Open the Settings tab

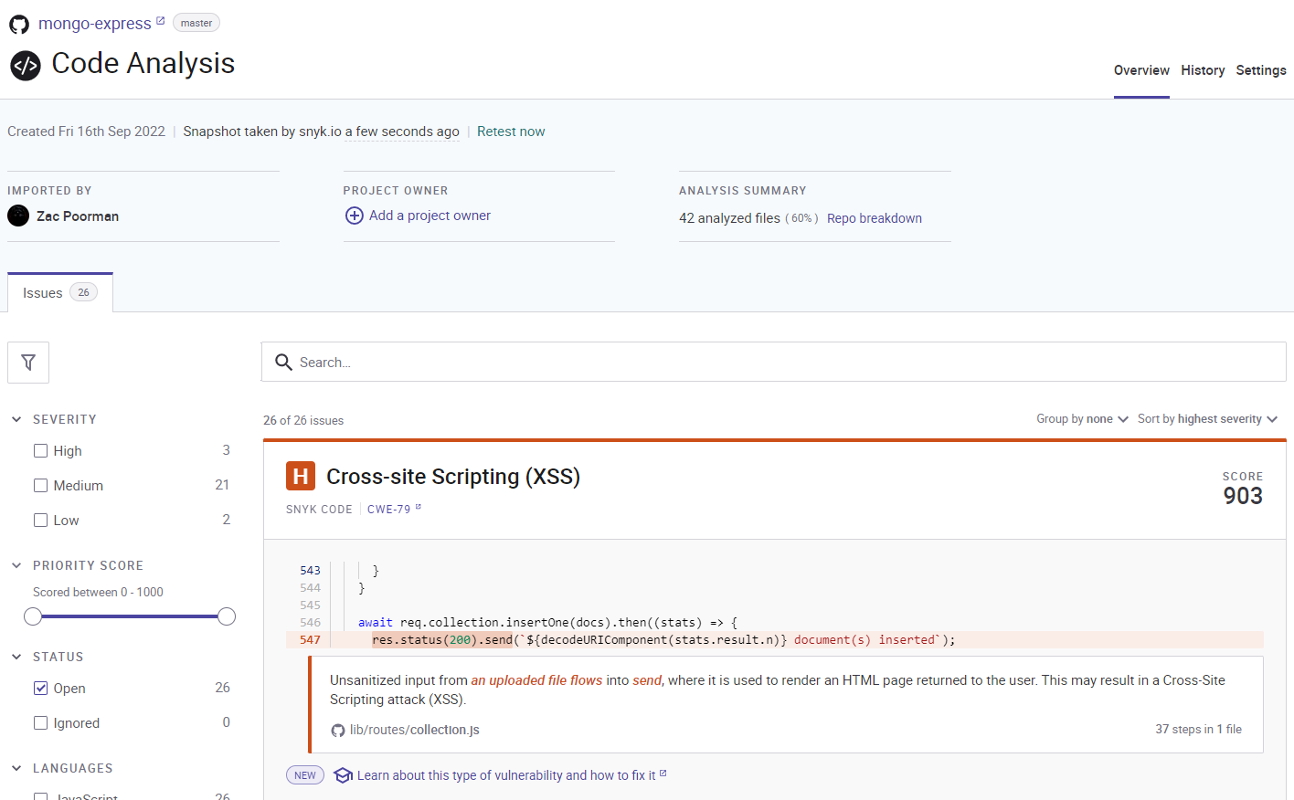(1261, 70)
